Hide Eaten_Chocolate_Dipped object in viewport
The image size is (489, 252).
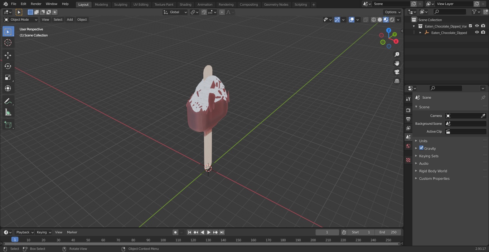click(477, 33)
